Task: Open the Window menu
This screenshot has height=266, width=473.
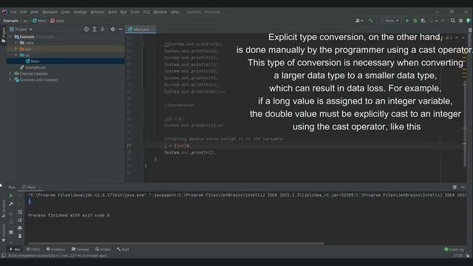Action: [160, 12]
